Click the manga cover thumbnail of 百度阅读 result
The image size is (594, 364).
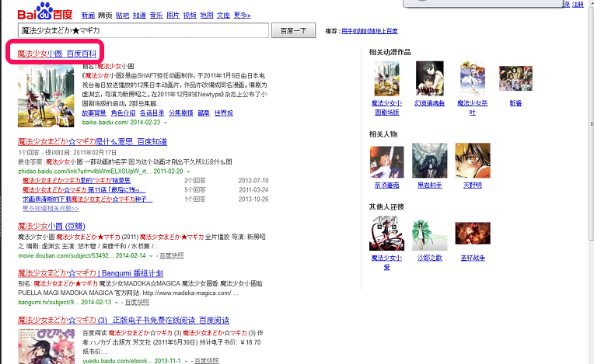tap(46, 346)
